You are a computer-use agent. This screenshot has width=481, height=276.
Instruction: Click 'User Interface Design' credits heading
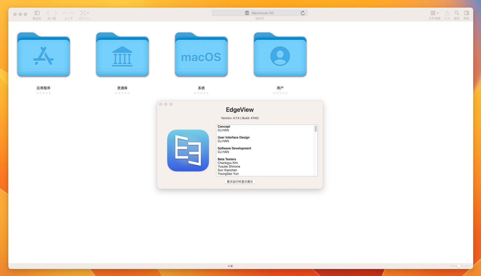tap(233, 137)
